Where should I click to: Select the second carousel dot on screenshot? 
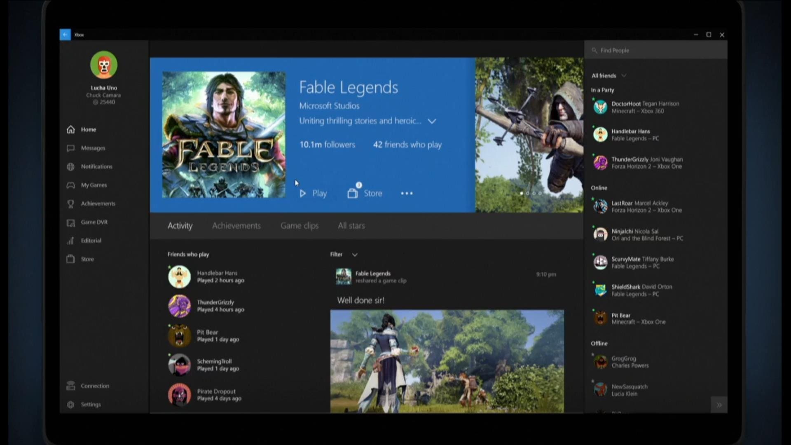[528, 193]
